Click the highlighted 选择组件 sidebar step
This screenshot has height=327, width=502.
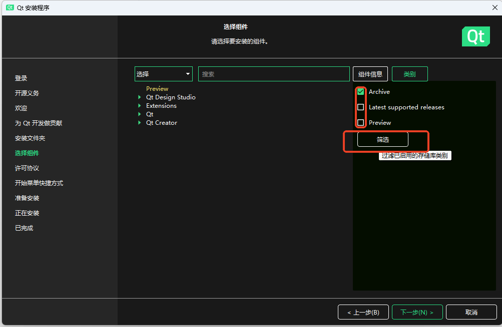(x=27, y=153)
